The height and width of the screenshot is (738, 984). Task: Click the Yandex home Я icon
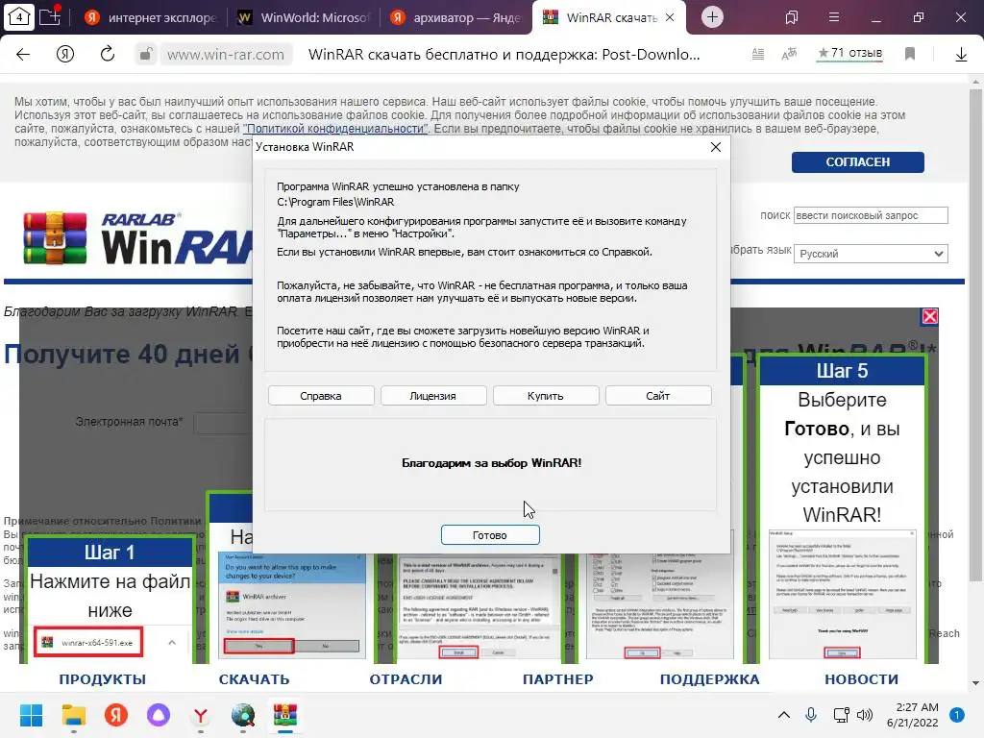65,55
